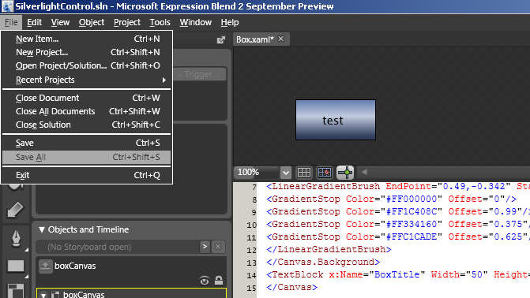Close the Box.xaml tab

pos(281,39)
